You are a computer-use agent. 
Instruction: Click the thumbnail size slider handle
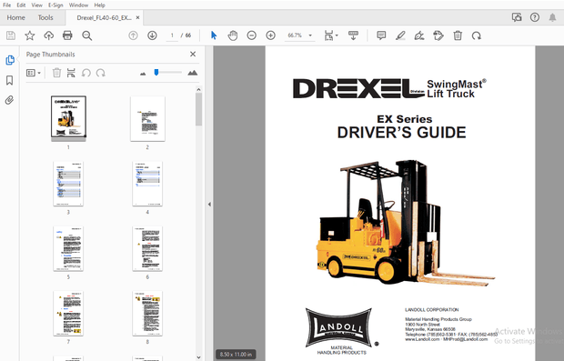(156, 72)
